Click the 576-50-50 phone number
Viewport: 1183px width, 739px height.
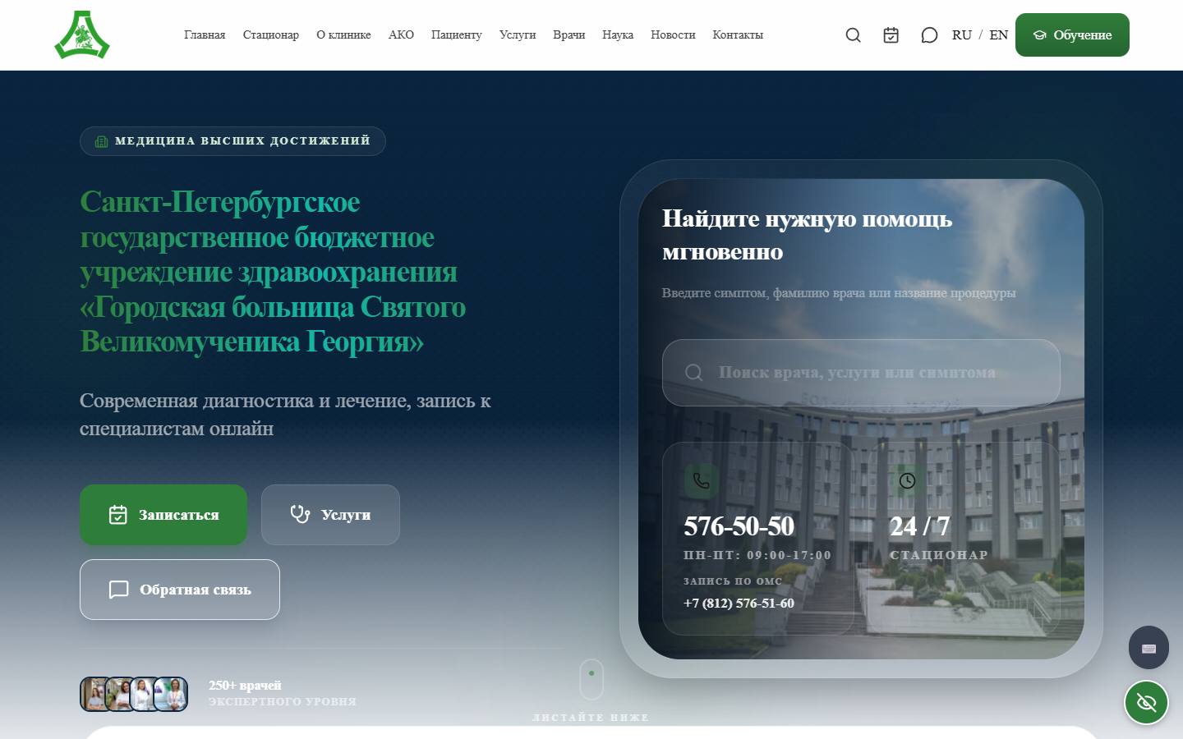tap(739, 526)
